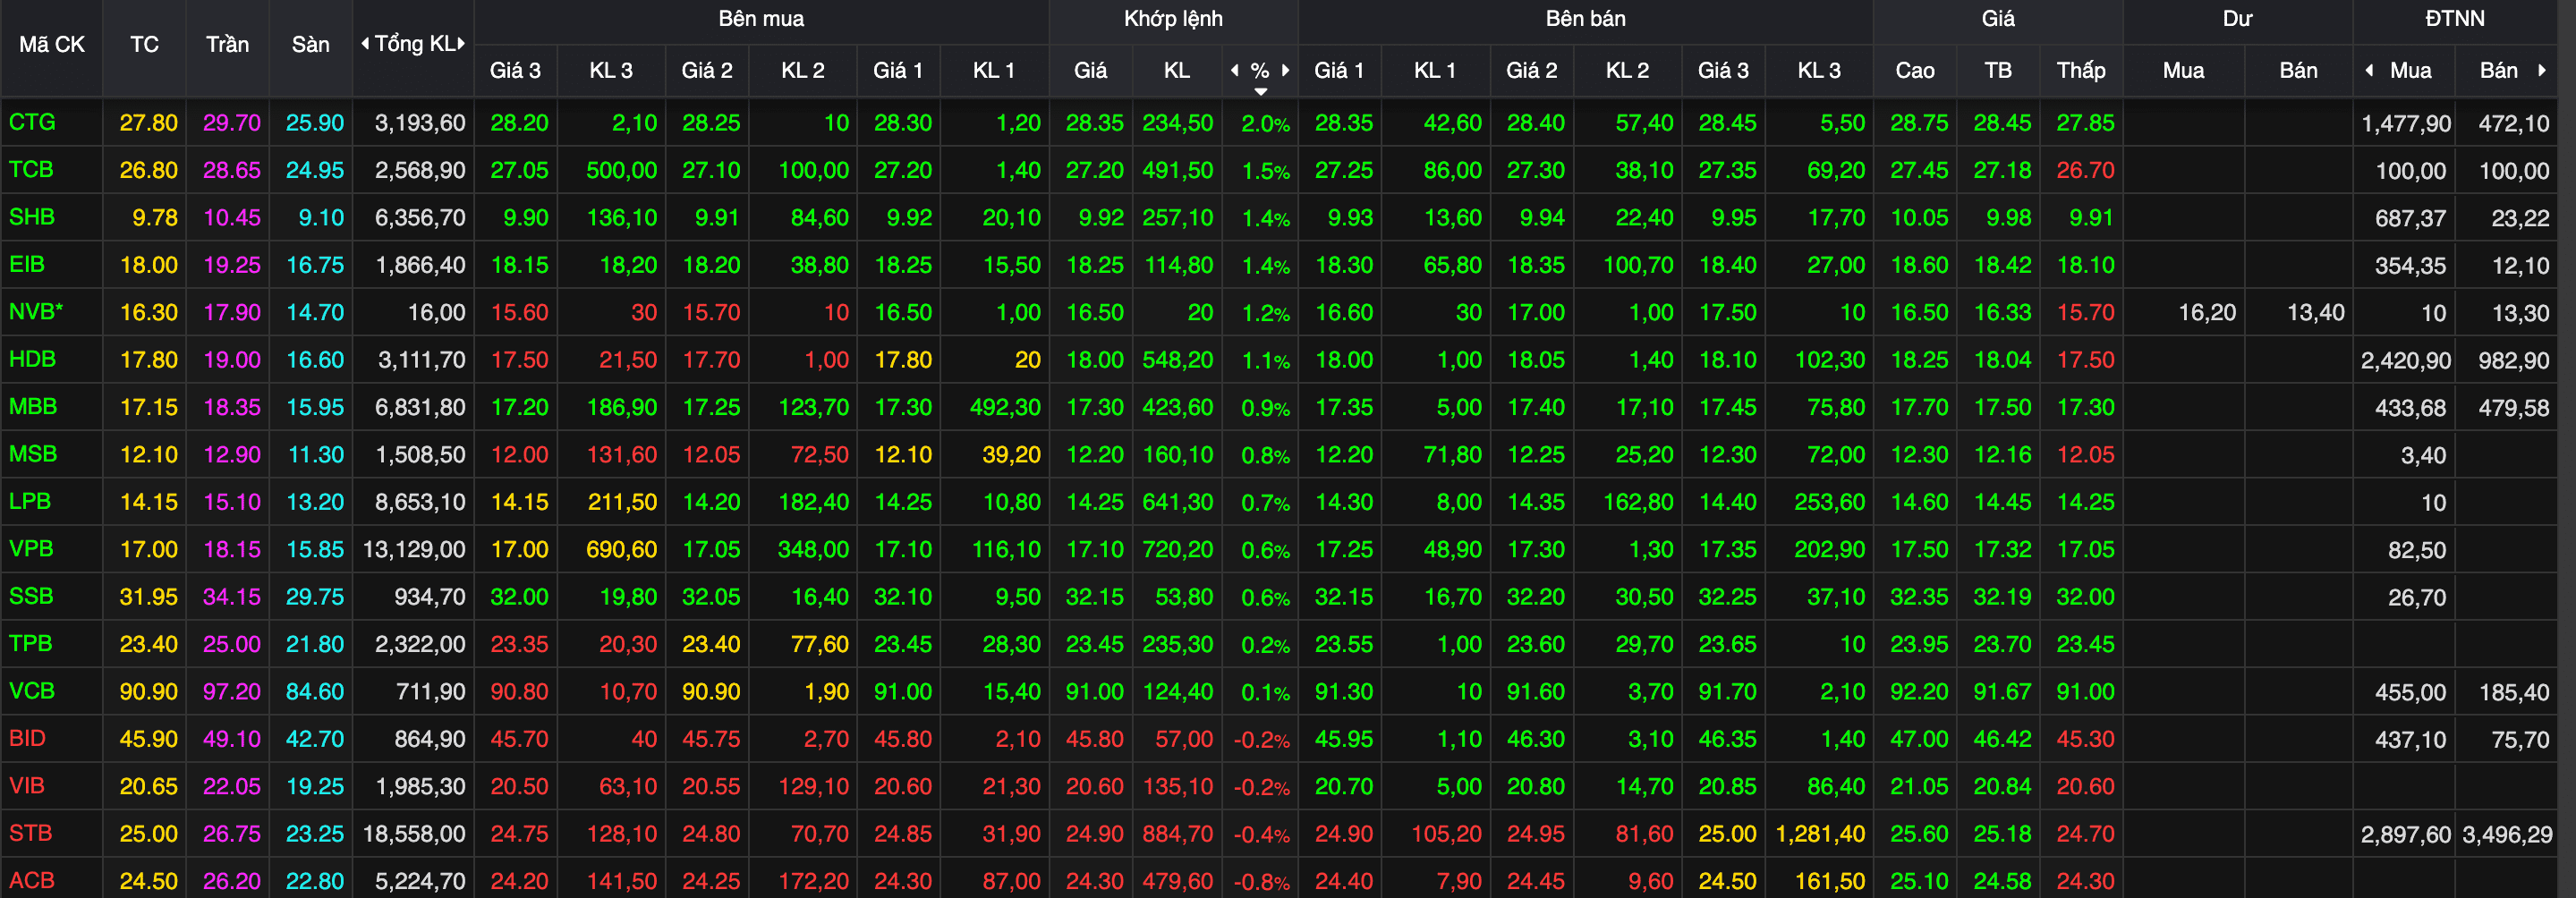The height and width of the screenshot is (898, 2576).
Task: Click the TB column header
Action: (x=1997, y=70)
